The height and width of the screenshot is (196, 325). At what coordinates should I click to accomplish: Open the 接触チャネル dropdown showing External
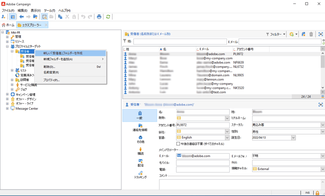coord(323,169)
